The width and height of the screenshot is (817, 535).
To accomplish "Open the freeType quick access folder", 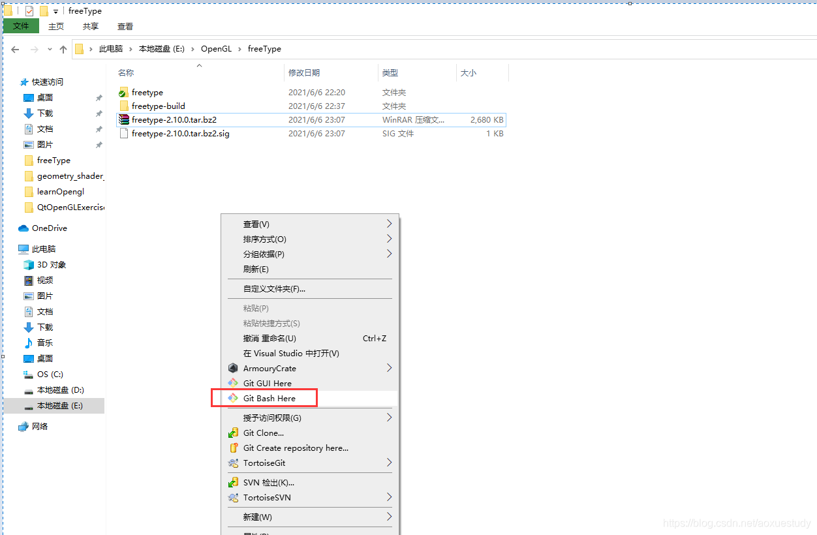I will click(x=54, y=160).
